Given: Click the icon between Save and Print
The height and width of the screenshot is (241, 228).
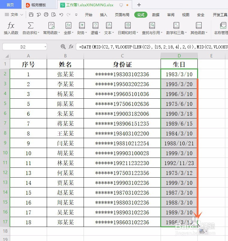Looking at the screenshot, I should 39,15.
